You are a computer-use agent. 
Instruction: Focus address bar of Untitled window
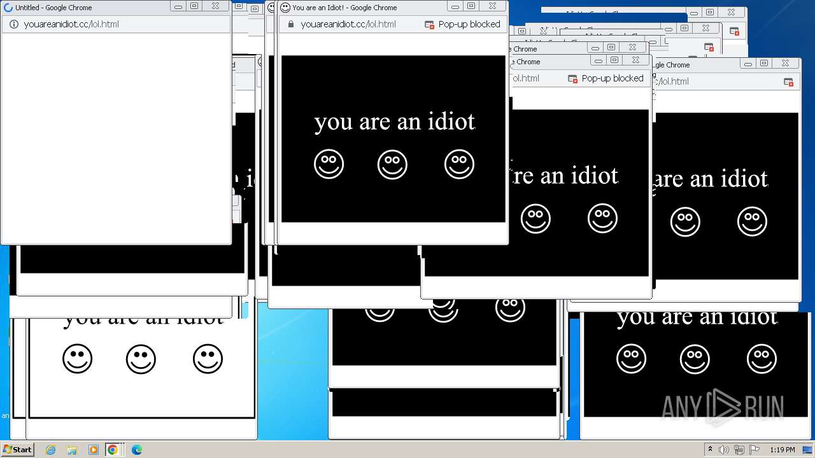[116, 24]
